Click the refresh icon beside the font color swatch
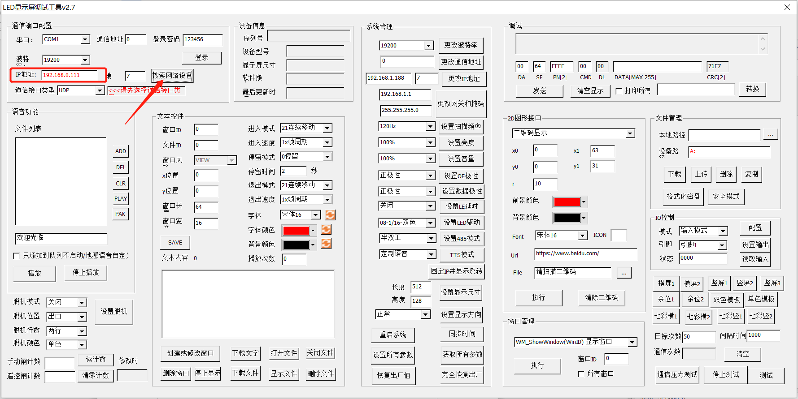Viewport: 798px width, 399px height. pyautogui.click(x=327, y=229)
